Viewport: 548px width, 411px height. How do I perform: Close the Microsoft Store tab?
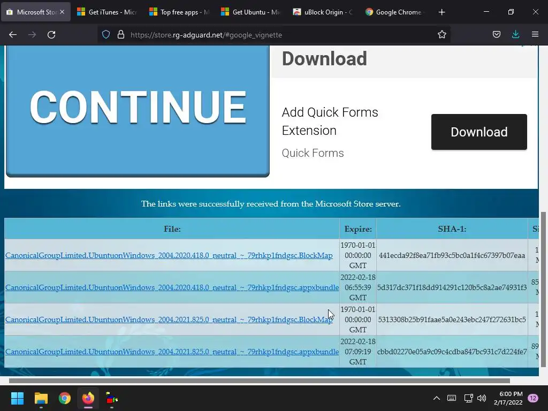(x=62, y=12)
